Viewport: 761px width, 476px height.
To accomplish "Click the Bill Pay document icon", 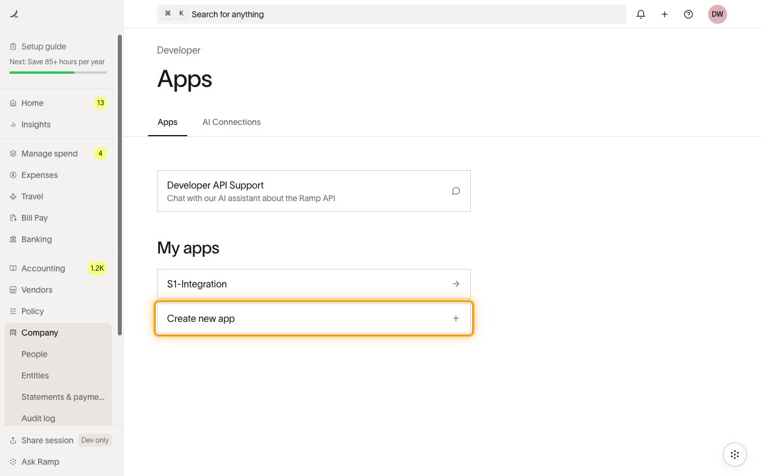I will click(13, 218).
